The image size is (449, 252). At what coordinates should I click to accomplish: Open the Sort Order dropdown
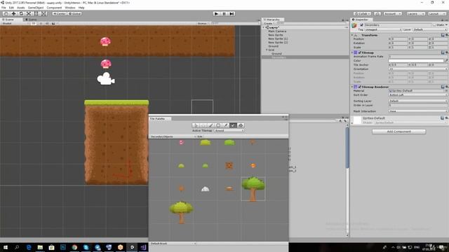pyautogui.click(x=417, y=95)
